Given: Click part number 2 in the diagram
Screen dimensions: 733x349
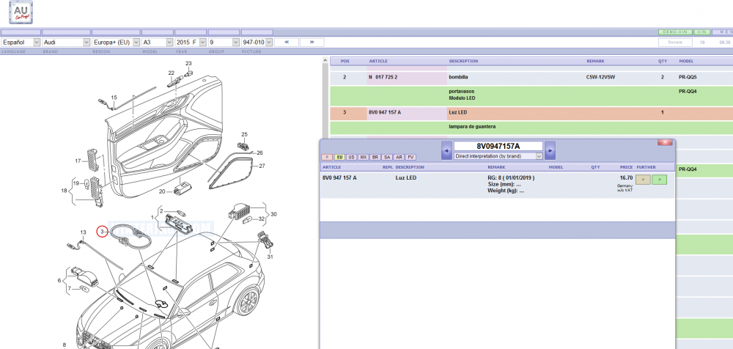Looking at the screenshot, I should tap(161, 211).
